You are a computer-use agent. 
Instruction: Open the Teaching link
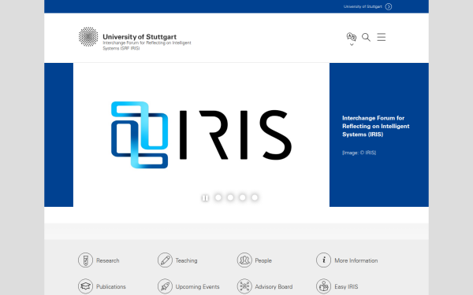click(186, 260)
